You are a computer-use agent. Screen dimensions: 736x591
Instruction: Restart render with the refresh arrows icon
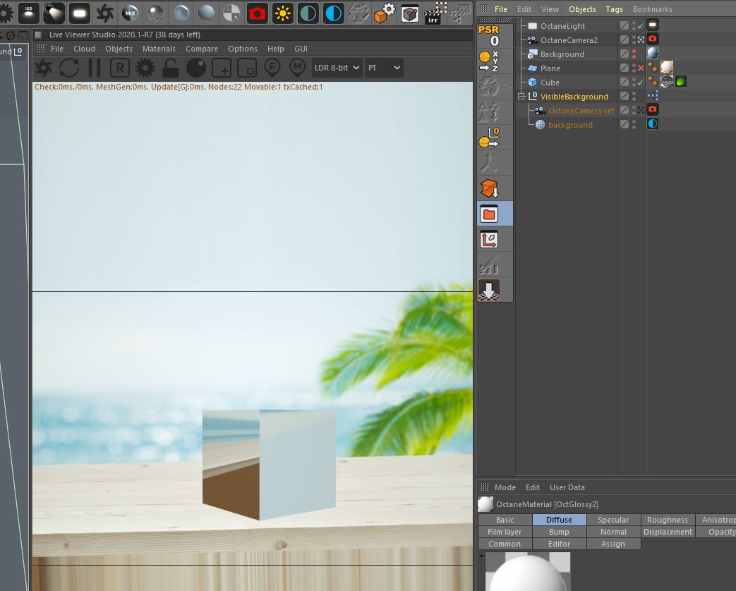click(69, 68)
